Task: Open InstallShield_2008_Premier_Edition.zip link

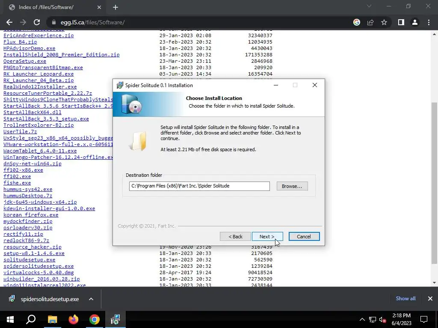Action: [62, 55]
